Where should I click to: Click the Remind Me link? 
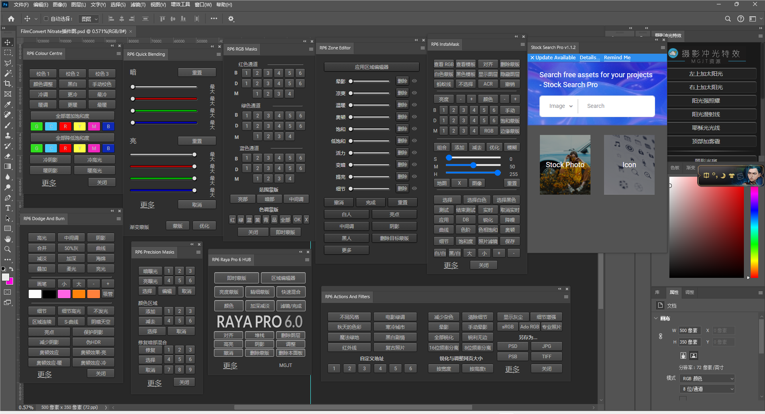[617, 57]
